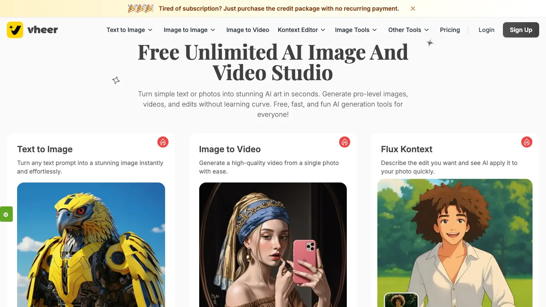Click the flame icon on Flux Kontext card

[x=527, y=142]
